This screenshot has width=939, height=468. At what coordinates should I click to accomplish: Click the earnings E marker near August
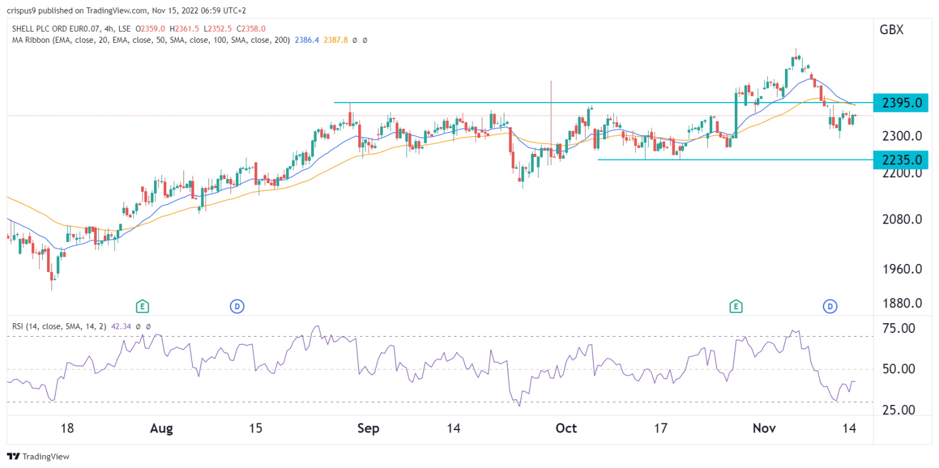coord(142,305)
